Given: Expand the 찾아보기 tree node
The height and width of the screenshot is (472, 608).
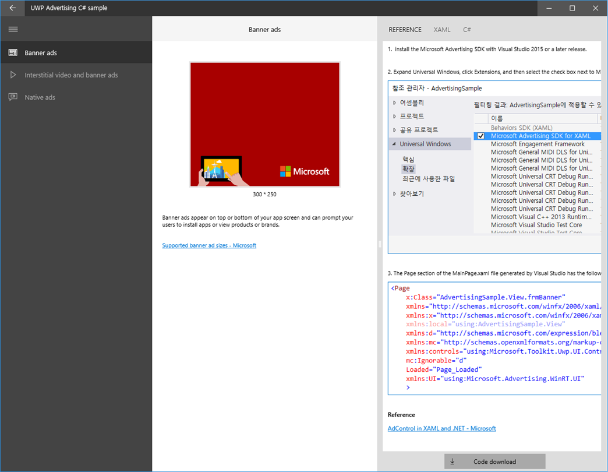Looking at the screenshot, I should (394, 193).
